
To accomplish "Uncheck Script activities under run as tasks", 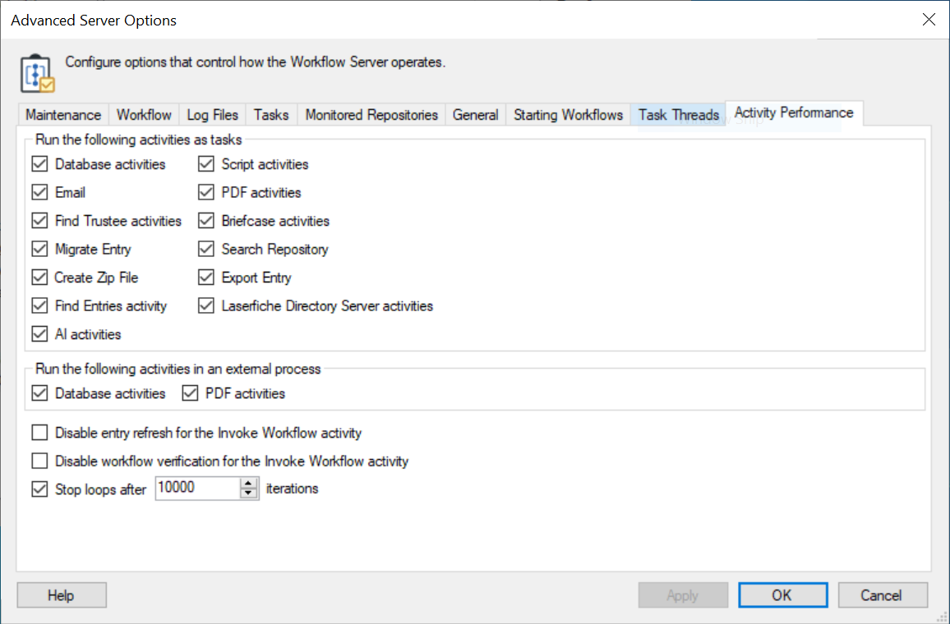I will (x=206, y=164).
